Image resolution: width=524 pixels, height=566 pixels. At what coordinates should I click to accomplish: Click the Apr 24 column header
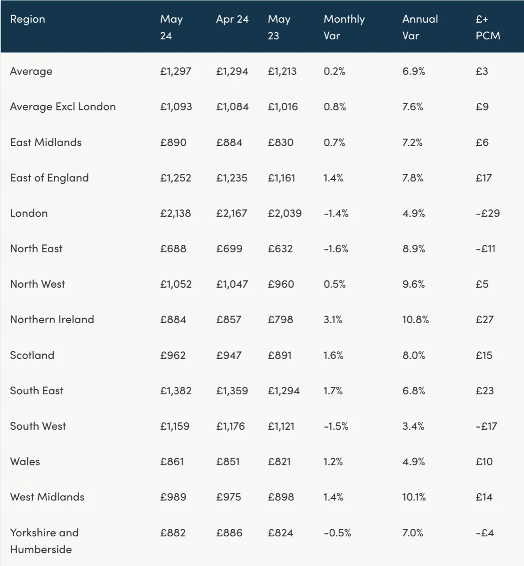pos(232,19)
